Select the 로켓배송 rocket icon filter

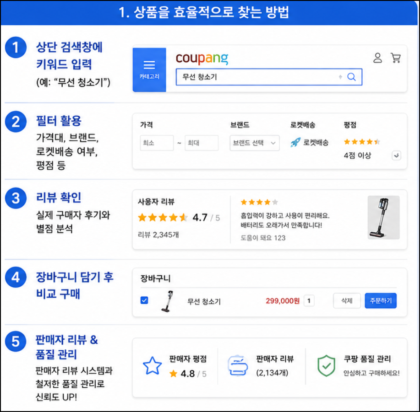coord(295,143)
